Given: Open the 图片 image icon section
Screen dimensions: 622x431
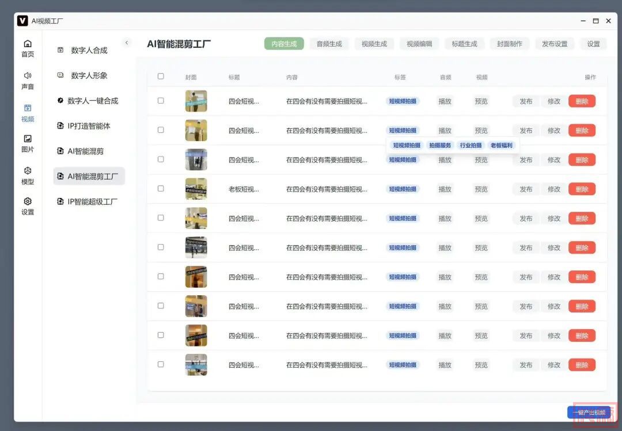Looking at the screenshot, I should pyautogui.click(x=28, y=139).
